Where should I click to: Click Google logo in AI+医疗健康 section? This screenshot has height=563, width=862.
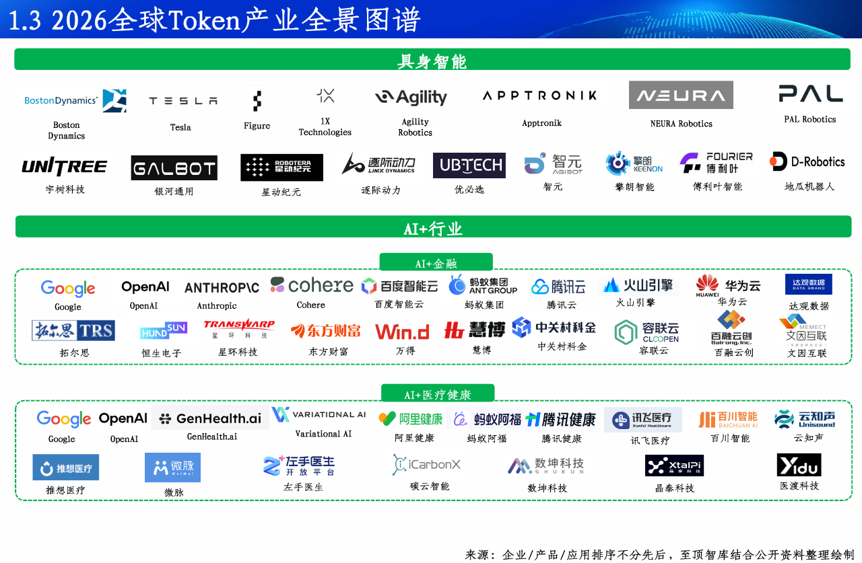pos(64,419)
